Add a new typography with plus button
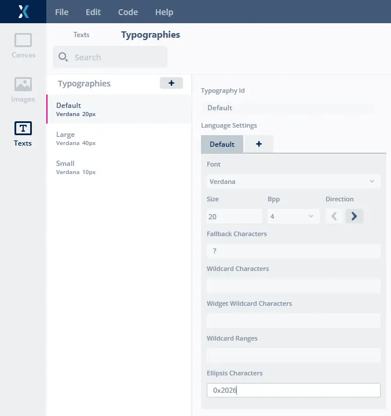 click(171, 83)
